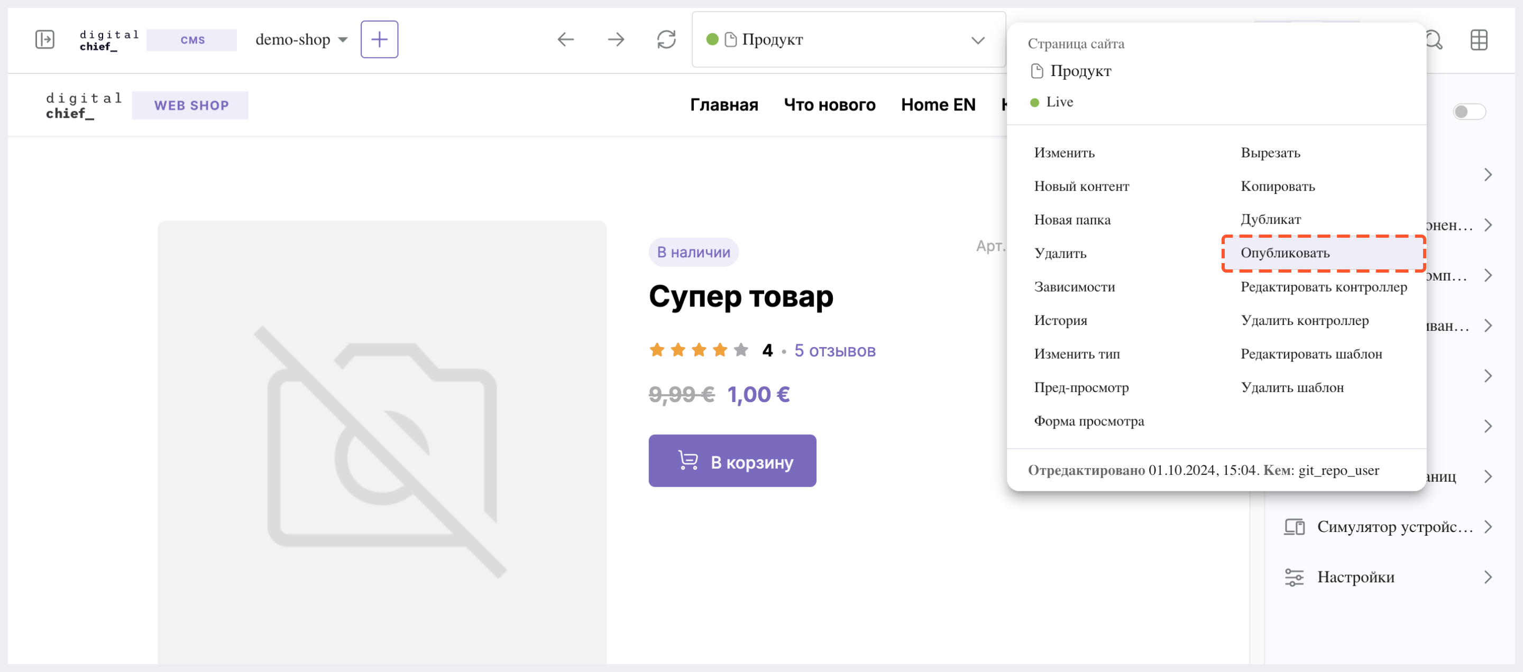Expand the Продукт page selector
Screen dimensions: 1523x672
(x=977, y=40)
